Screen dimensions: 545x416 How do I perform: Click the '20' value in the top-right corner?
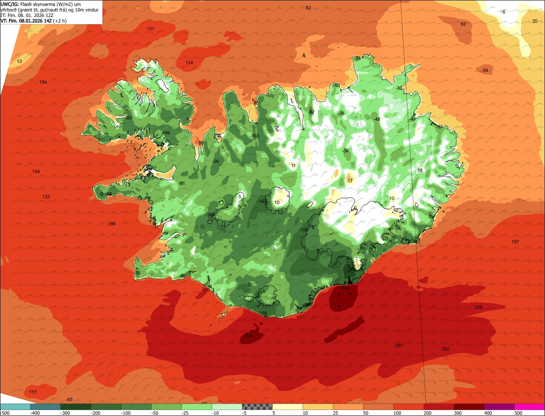pyautogui.click(x=535, y=21)
